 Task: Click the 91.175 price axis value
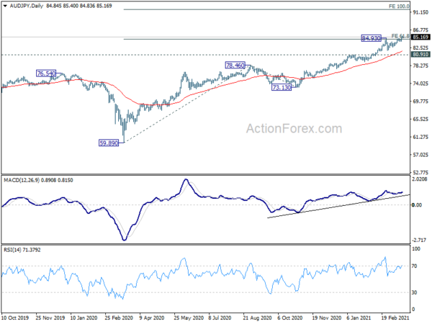[420, 13]
